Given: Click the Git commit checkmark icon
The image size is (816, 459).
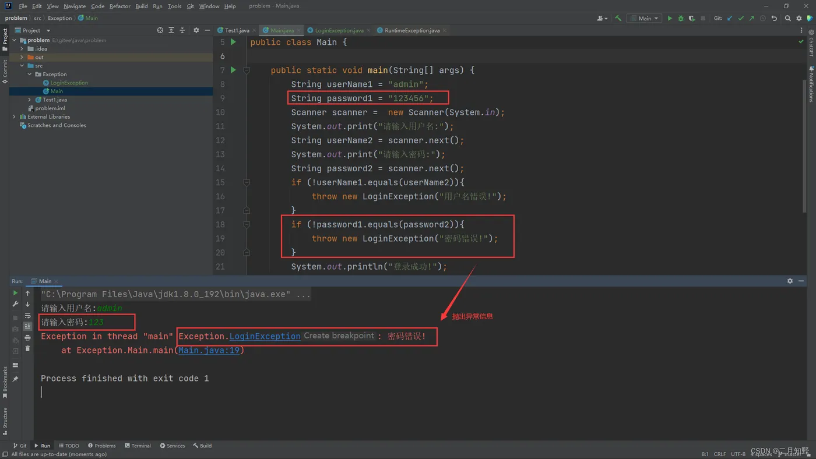Looking at the screenshot, I should tap(741, 18).
